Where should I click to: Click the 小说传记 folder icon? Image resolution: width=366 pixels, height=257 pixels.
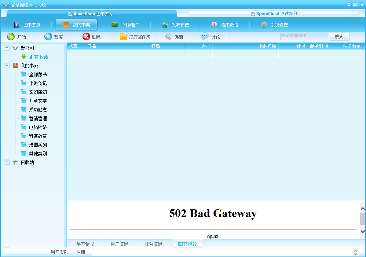pyautogui.click(x=24, y=83)
